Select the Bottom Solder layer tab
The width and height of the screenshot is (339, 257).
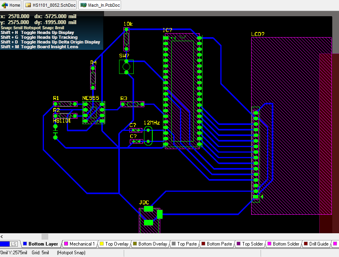coord(286,244)
